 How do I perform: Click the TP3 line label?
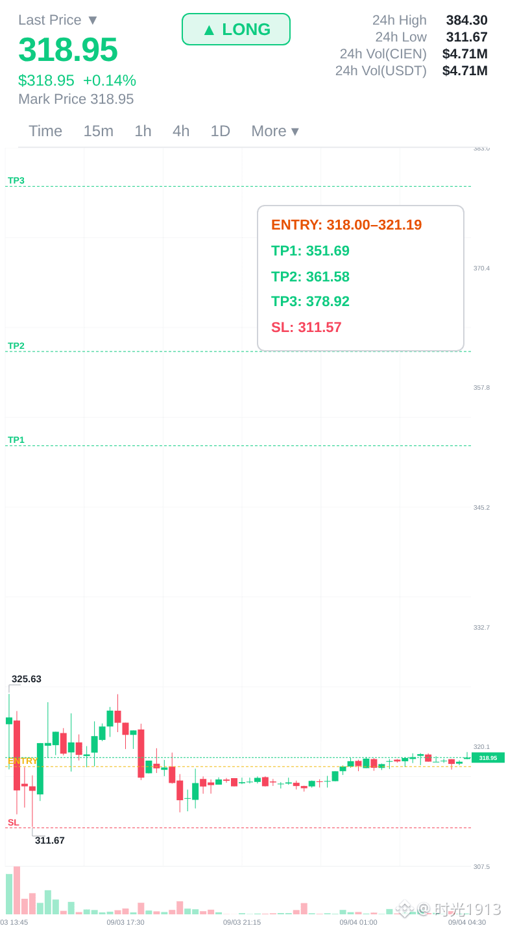pyautogui.click(x=16, y=180)
